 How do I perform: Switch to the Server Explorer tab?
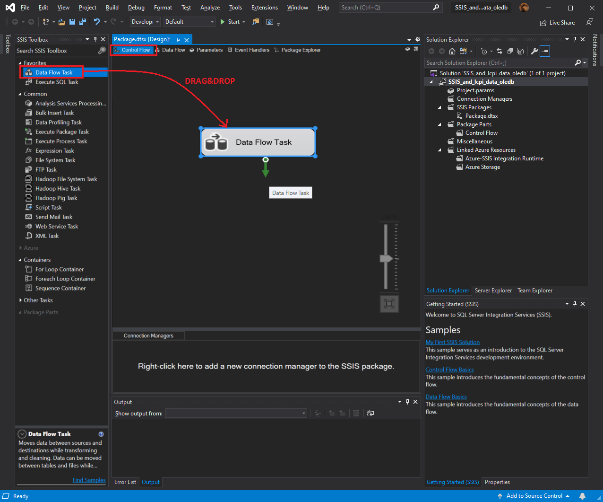click(x=493, y=291)
